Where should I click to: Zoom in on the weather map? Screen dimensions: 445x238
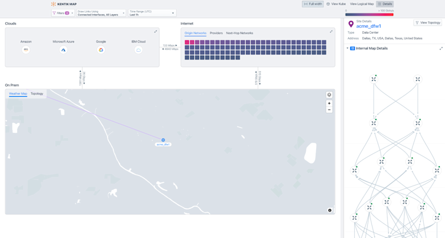click(329, 103)
